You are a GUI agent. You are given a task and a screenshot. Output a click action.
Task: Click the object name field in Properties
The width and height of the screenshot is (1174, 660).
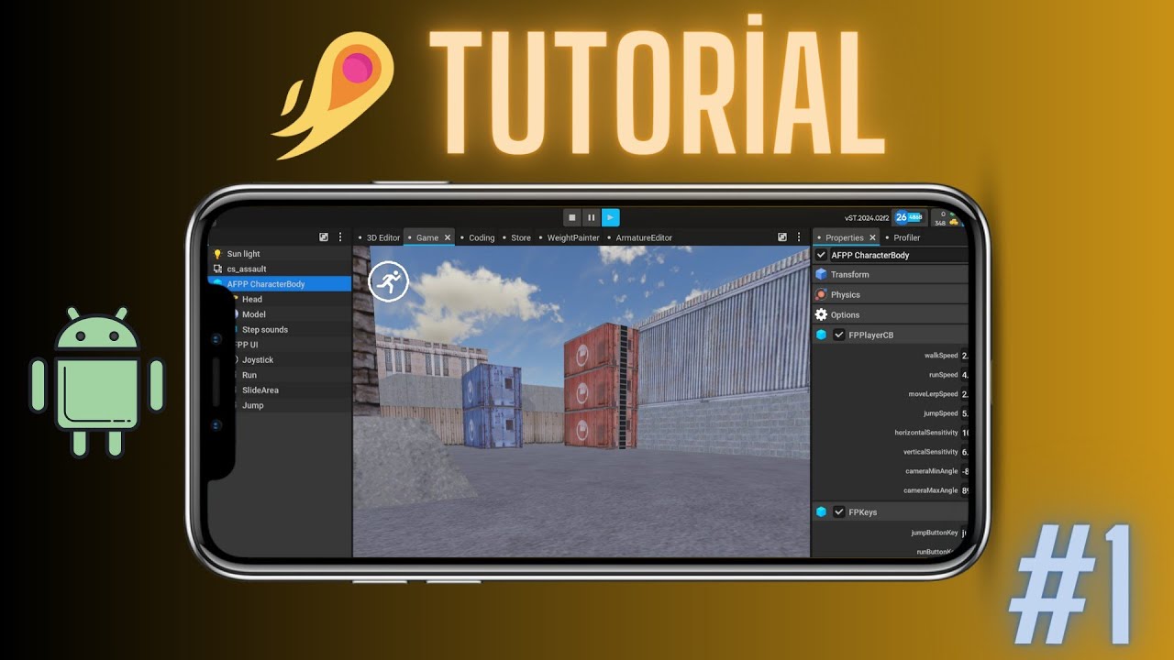[x=898, y=255]
